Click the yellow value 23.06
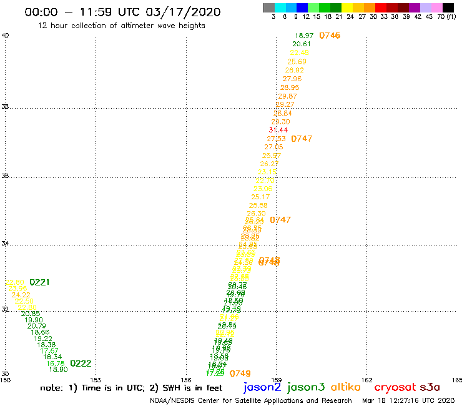Screen dimensions: 462x406 coord(263,189)
